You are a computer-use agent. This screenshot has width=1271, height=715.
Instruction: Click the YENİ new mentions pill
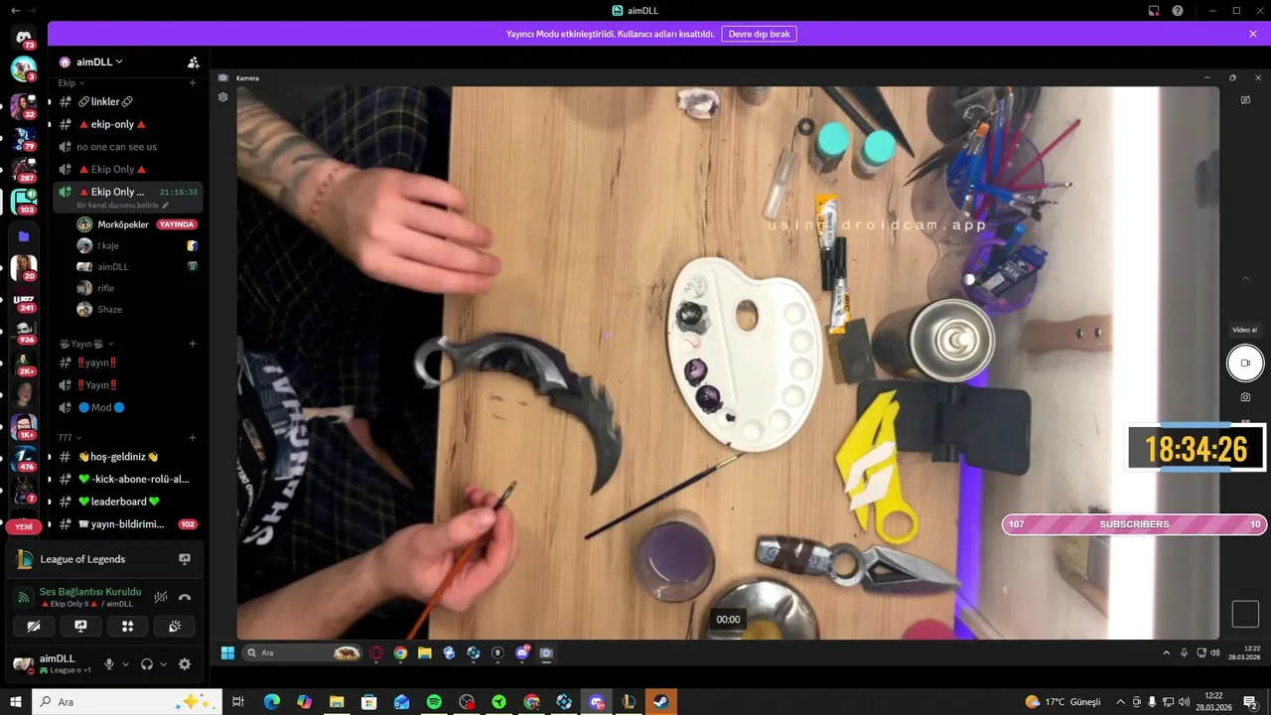pyautogui.click(x=24, y=527)
